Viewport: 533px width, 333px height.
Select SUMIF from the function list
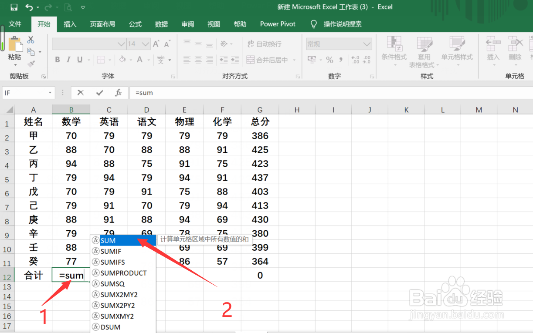tap(123, 251)
